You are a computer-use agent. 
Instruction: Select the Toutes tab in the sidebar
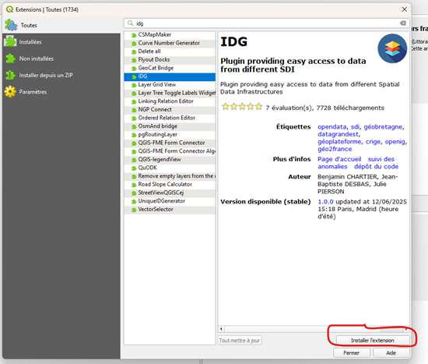pyautogui.click(x=61, y=25)
